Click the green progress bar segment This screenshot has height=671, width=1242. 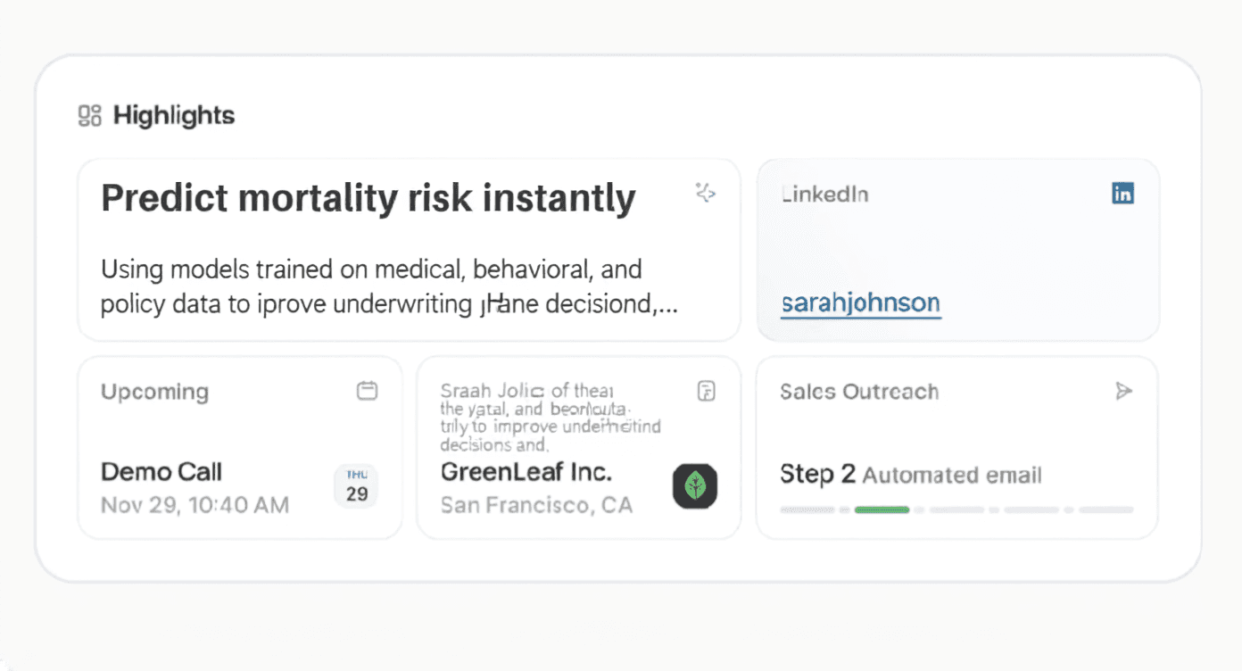[x=882, y=509]
